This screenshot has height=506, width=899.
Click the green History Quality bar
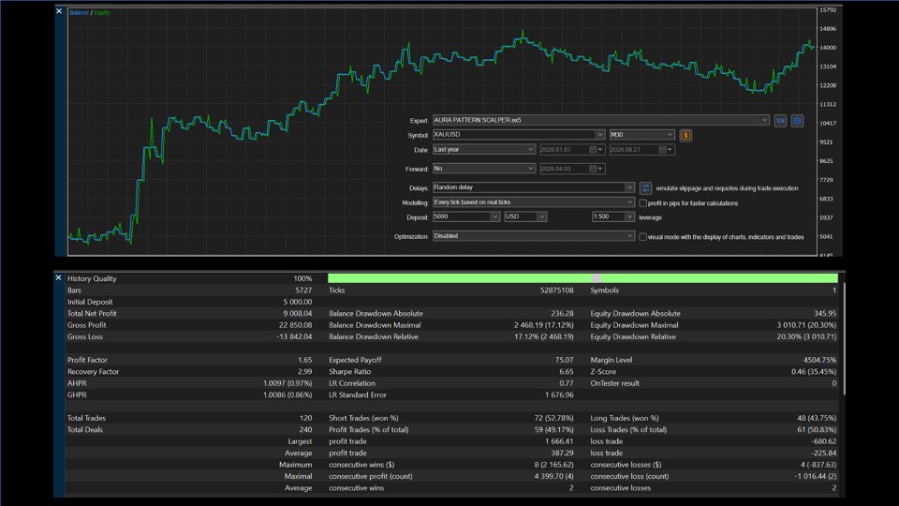coord(582,278)
